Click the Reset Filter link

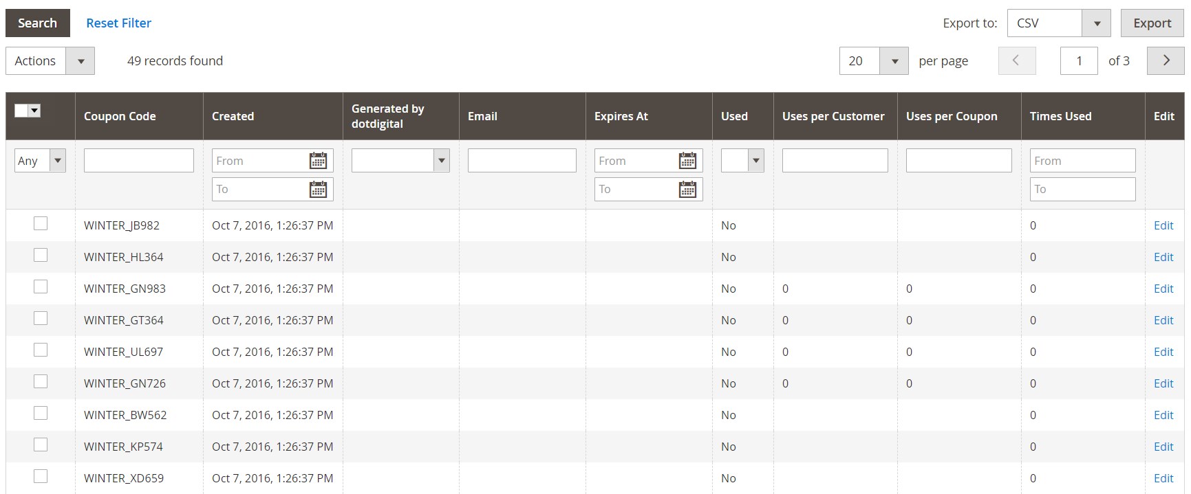118,23
